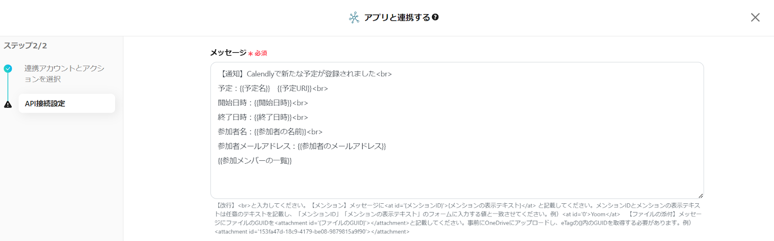
Task: Click the メッセージ field label
Action: pos(228,53)
